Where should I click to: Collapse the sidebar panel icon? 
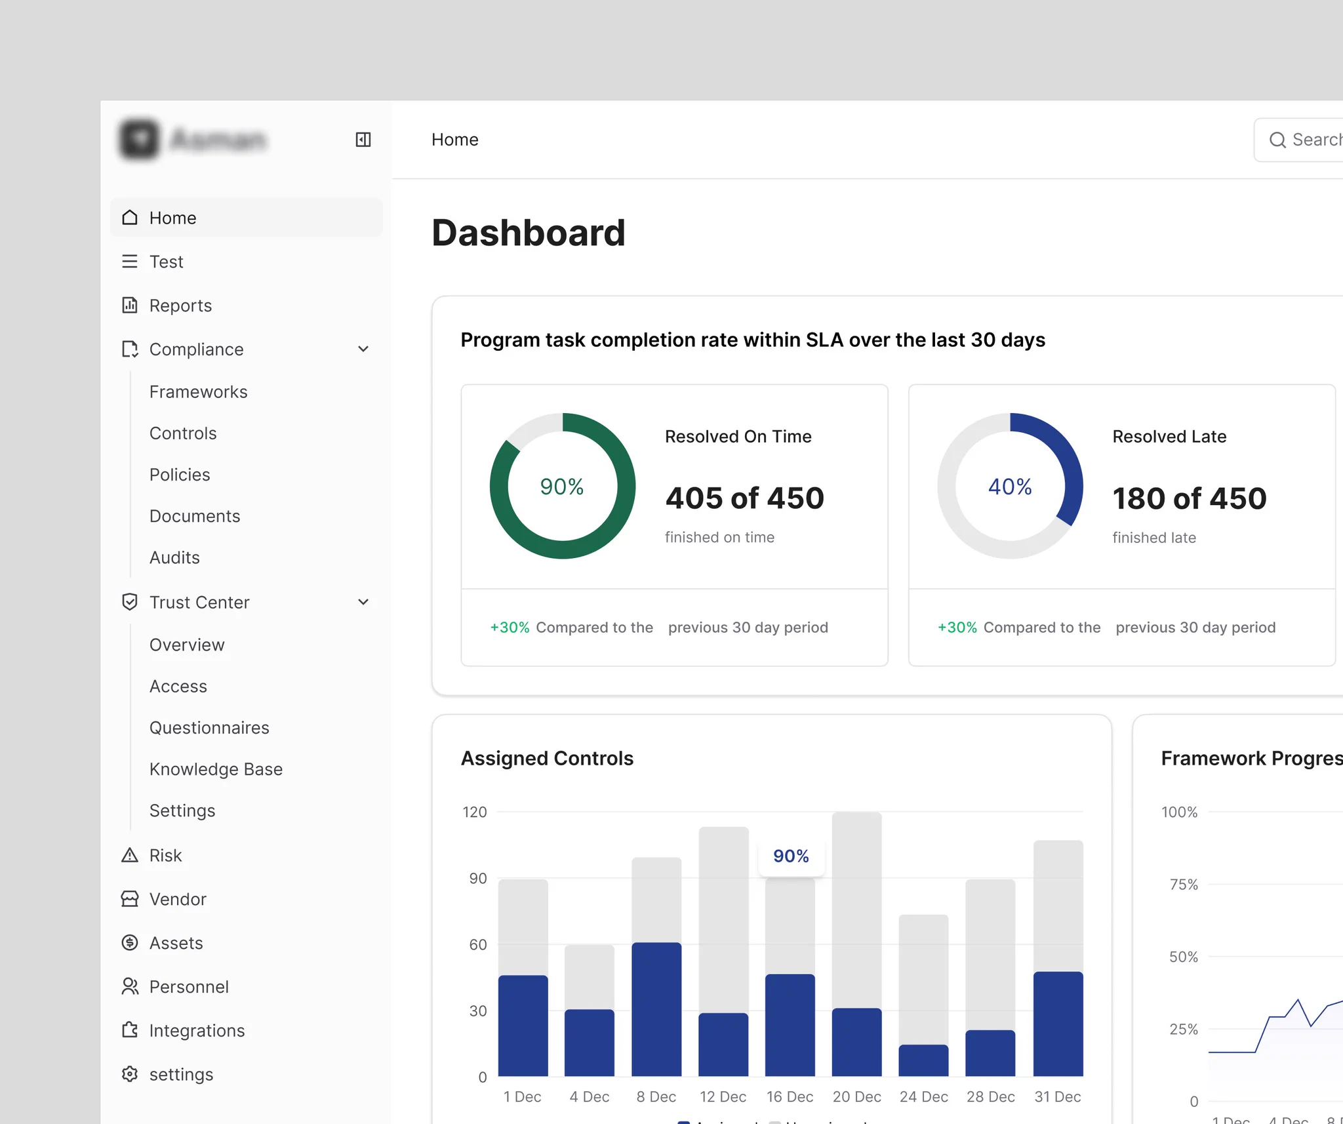click(363, 140)
